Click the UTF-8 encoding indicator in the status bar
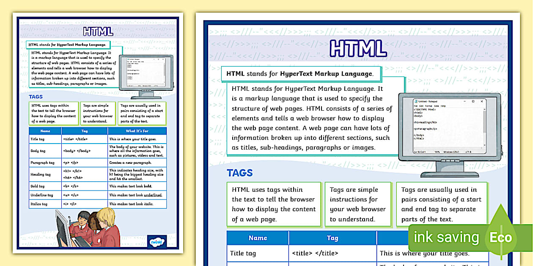The width and height of the screenshot is (533, 266). tap(468, 152)
